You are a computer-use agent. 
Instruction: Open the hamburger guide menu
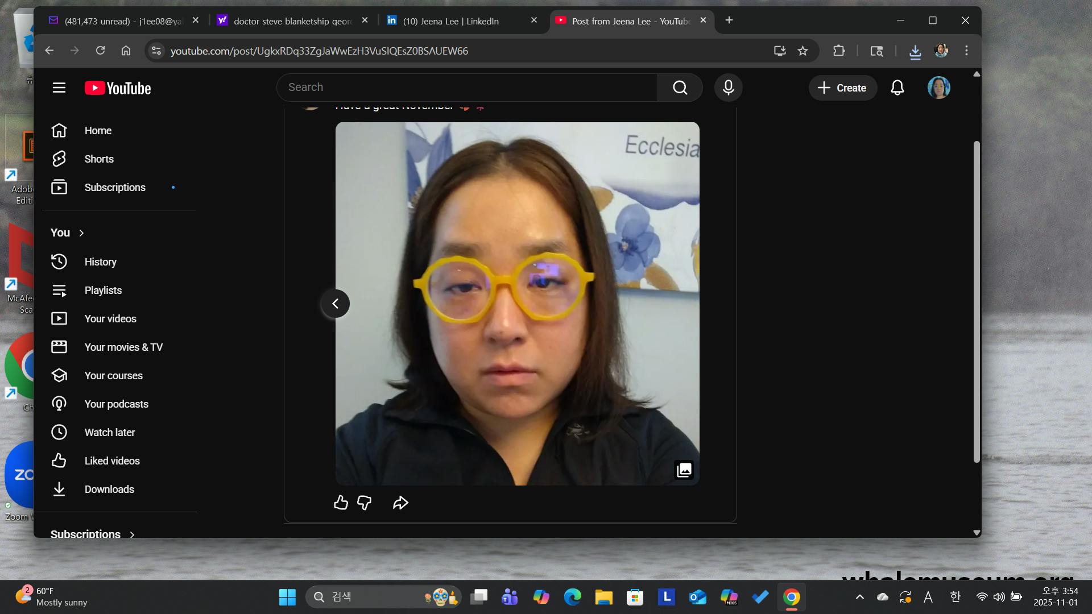tap(59, 88)
